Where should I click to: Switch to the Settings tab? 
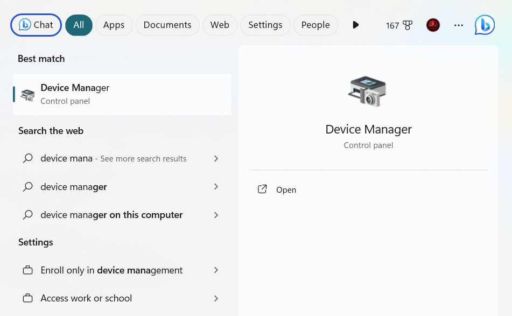coord(265,25)
